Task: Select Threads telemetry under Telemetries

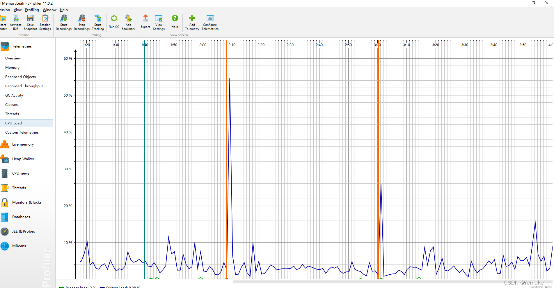Action: [12, 114]
